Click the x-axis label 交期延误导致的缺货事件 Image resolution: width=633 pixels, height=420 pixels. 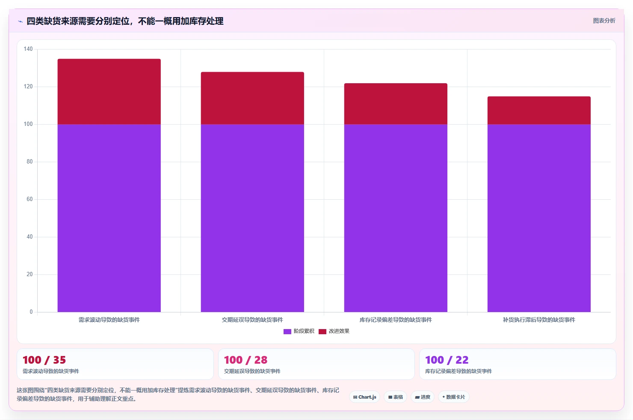pos(252,320)
